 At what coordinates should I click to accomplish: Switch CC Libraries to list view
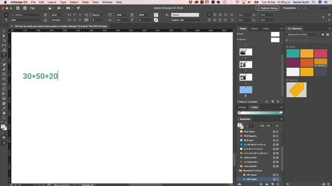(328, 35)
